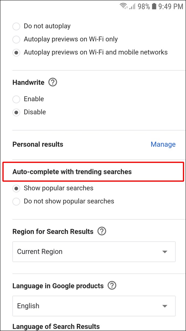Click the English dropdown arrow
The width and height of the screenshot is (186, 331).
[x=165, y=306]
